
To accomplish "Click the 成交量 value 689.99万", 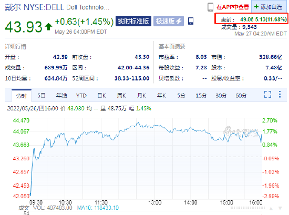I will (x=56, y=68).
